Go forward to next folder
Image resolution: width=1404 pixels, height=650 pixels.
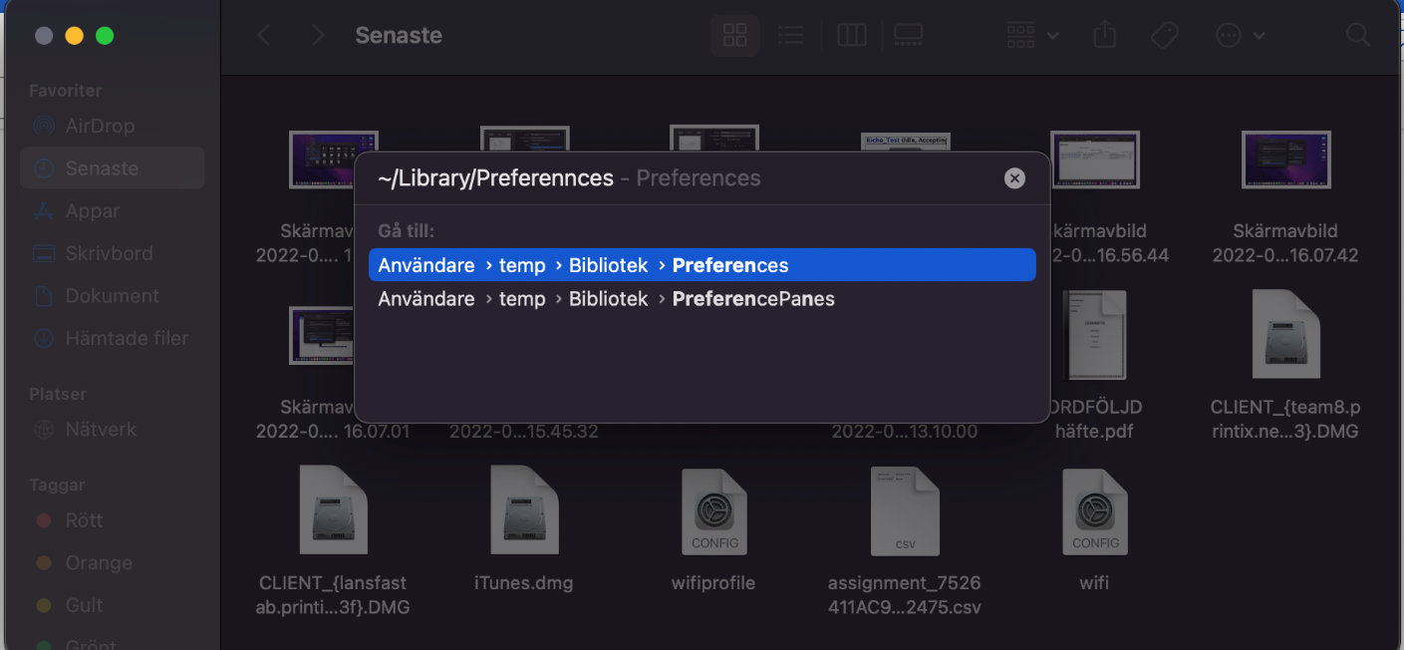(318, 36)
